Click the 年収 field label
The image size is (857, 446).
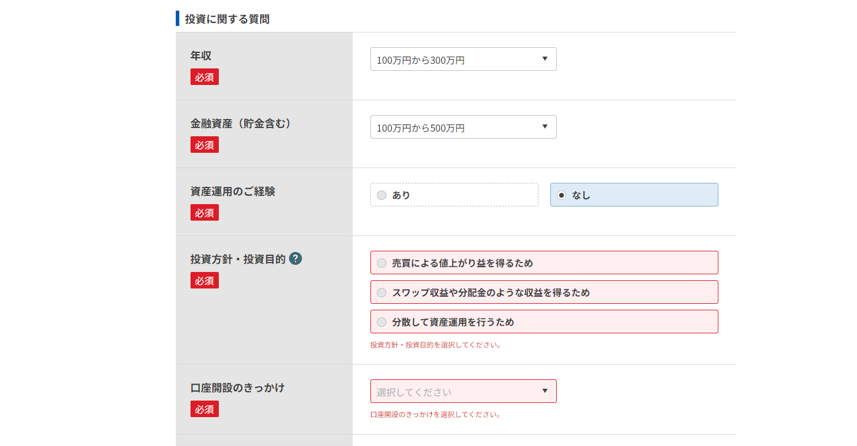coord(201,55)
